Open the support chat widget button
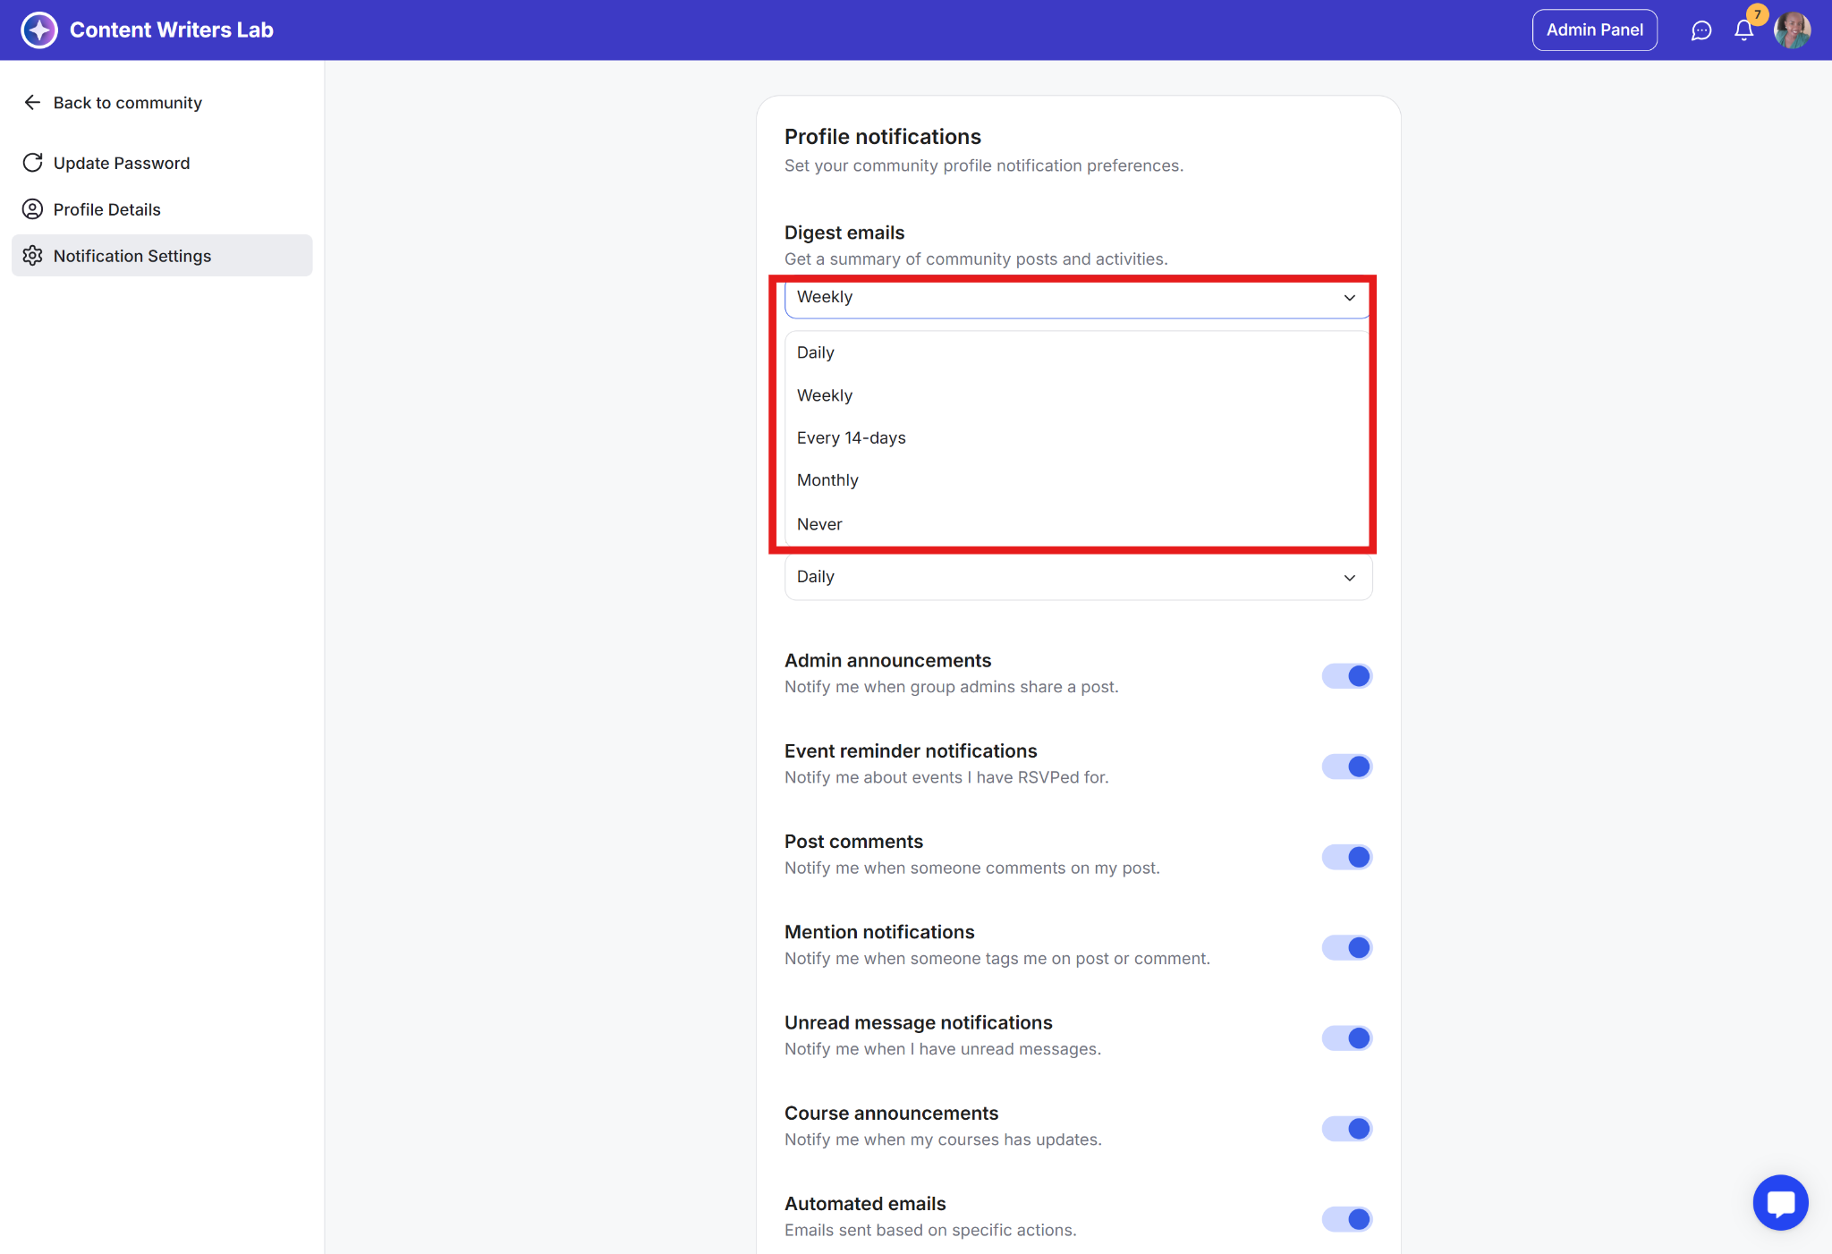Screen dimensions: 1832x1254 tap(1780, 1202)
